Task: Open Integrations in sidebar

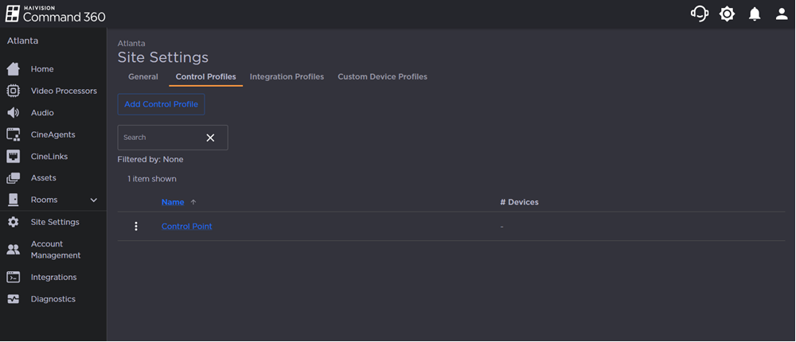Action: click(54, 277)
